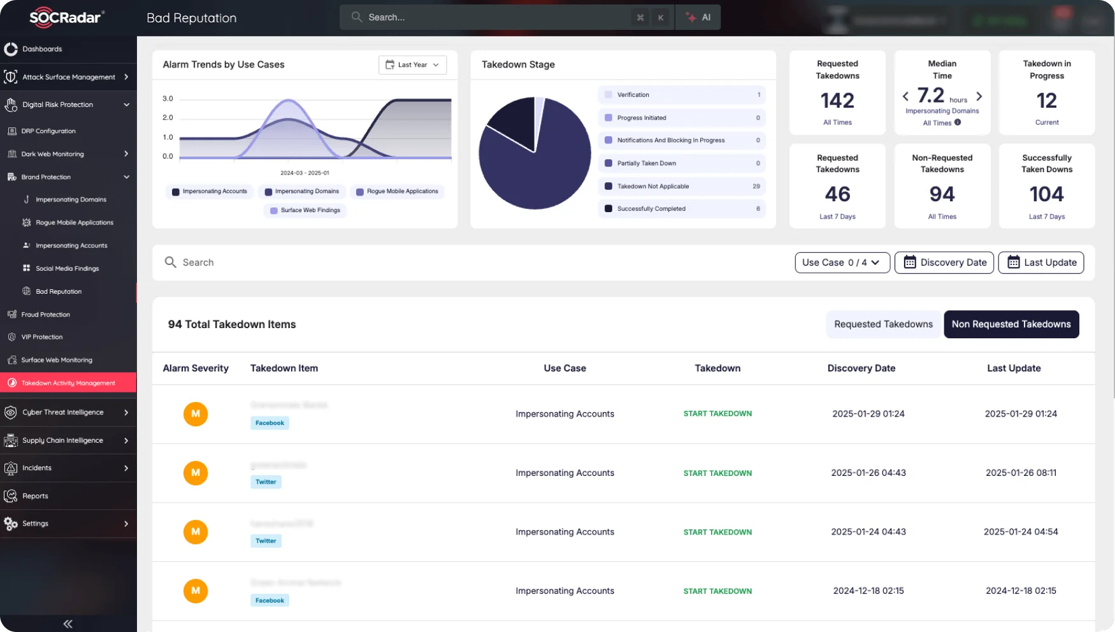Expand the Settings menu chevron
The width and height of the screenshot is (1115, 632).
[x=126, y=524]
